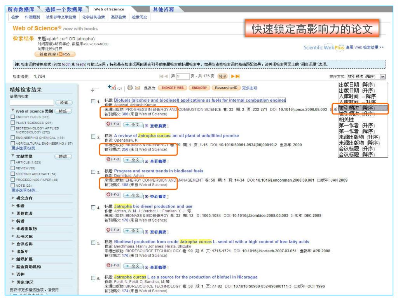Screen dimensions: 398x298
Task: Click the select-all arrow icon above results
Action: point(94,89)
